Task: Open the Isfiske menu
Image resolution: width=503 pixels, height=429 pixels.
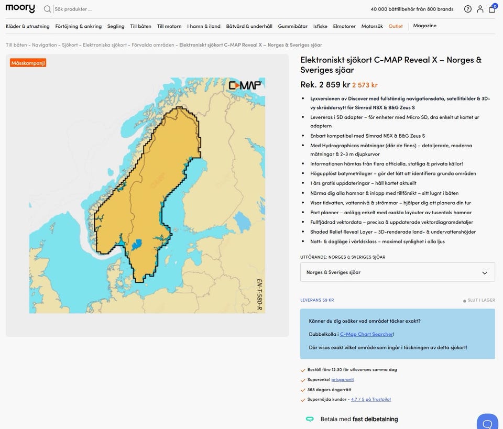Action: coord(320,26)
